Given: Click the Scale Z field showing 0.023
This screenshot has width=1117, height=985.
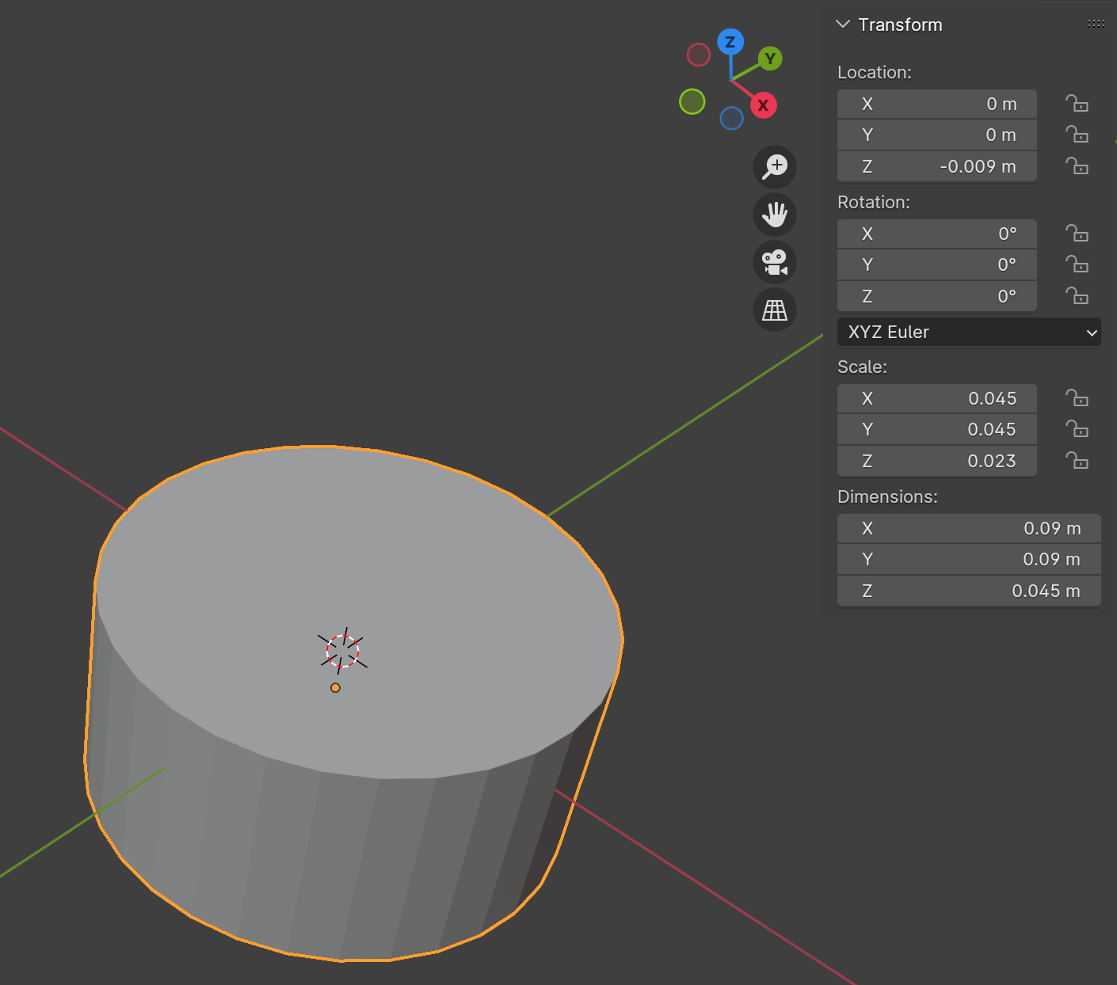Looking at the screenshot, I should tap(937, 461).
